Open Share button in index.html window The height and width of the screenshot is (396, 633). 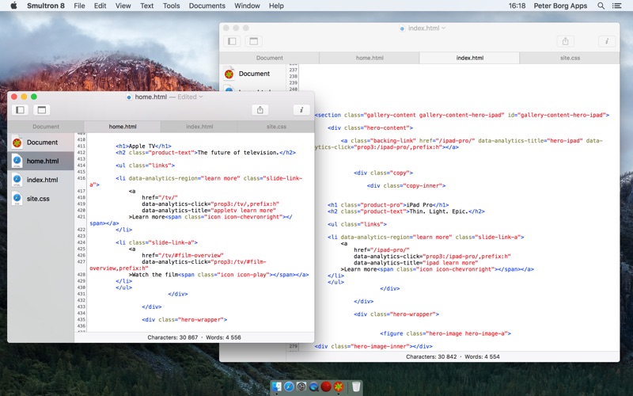[565, 41]
